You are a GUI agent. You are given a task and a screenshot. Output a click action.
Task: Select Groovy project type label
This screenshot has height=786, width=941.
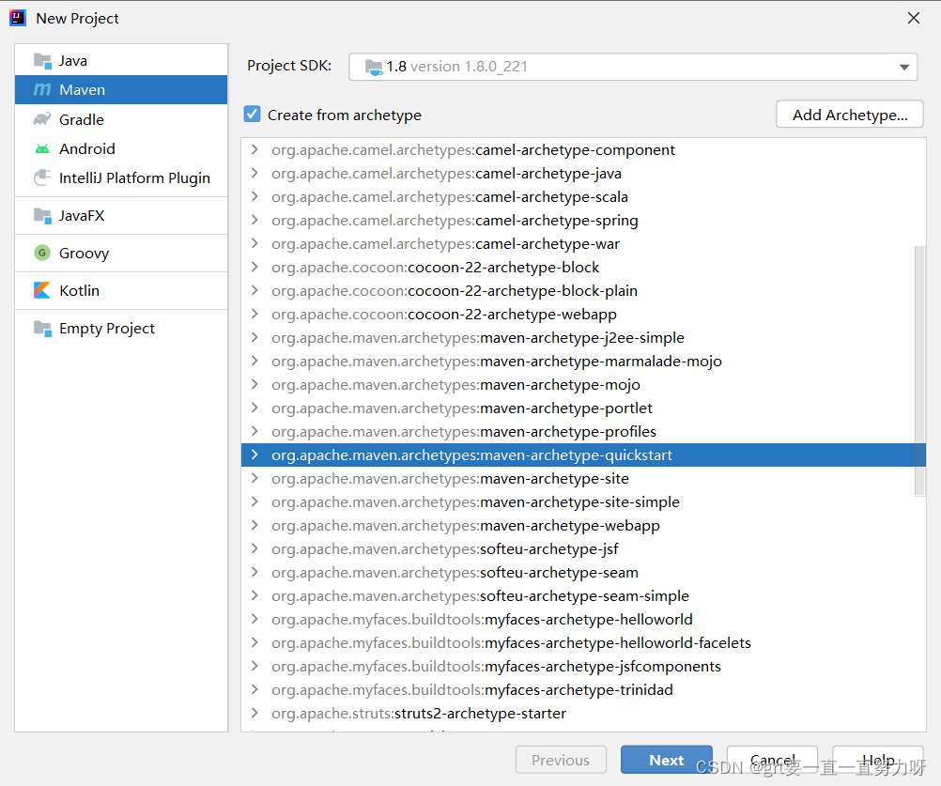tap(84, 254)
